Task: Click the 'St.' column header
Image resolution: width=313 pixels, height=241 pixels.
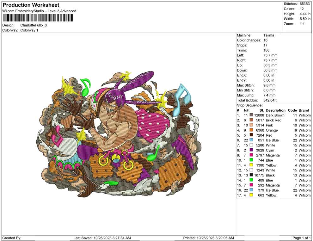Action: [262, 110]
